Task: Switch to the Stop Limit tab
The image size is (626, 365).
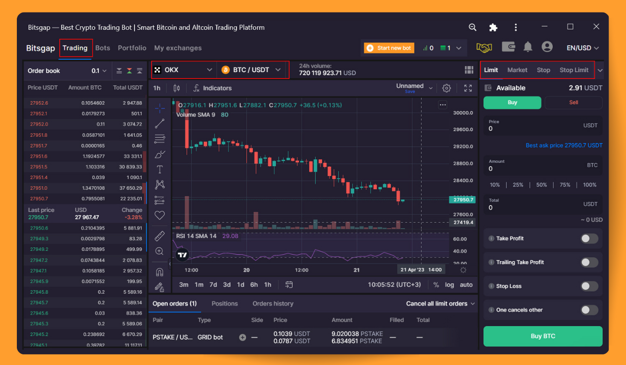Action: click(574, 70)
